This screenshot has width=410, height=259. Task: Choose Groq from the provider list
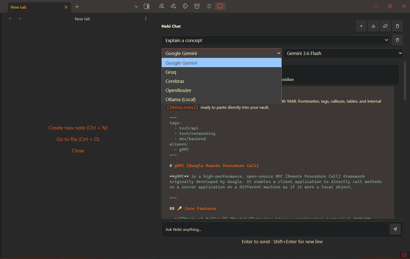221,72
